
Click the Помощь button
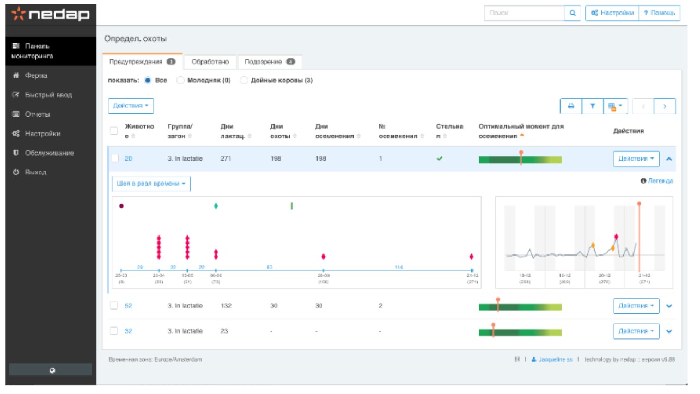659,13
